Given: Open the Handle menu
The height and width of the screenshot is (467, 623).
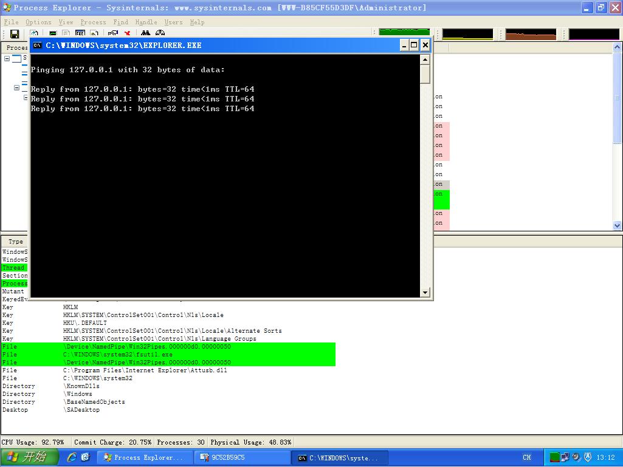Looking at the screenshot, I should (x=146, y=22).
